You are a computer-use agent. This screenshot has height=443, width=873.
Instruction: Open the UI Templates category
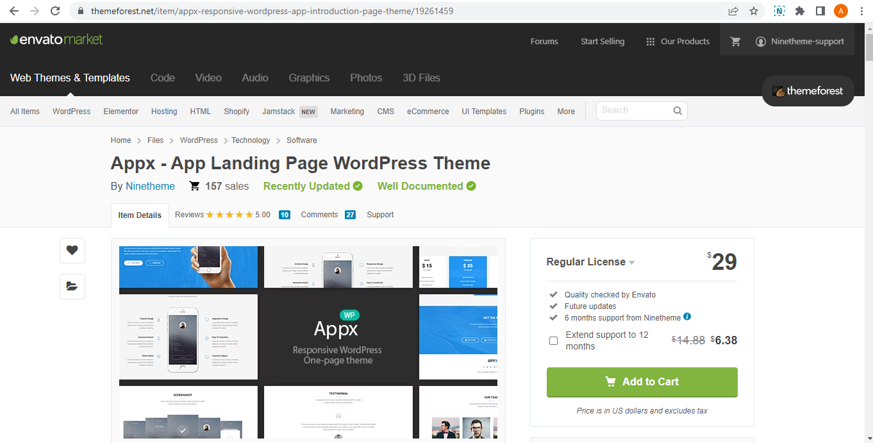click(x=484, y=112)
